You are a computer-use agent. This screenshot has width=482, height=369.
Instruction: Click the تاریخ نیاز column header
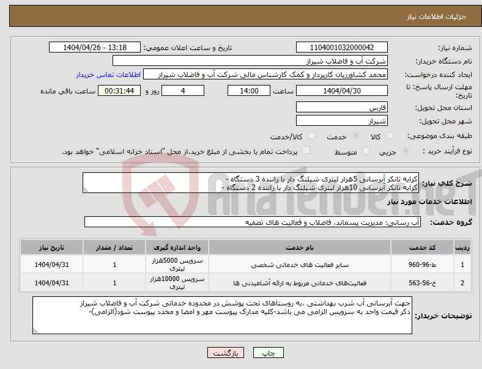pos(51,247)
